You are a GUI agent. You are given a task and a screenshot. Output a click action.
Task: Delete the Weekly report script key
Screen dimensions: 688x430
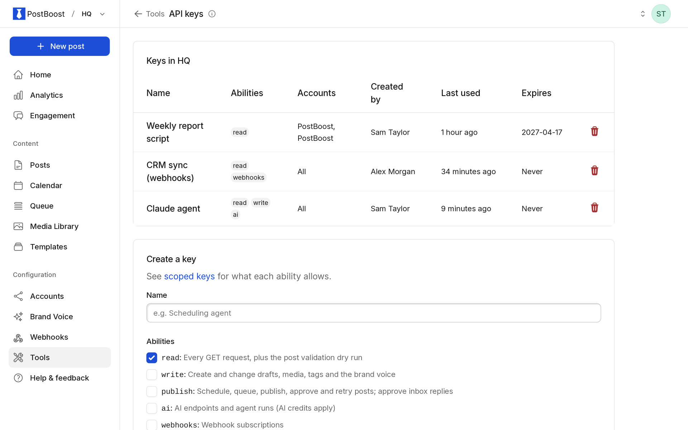click(x=594, y=132)
